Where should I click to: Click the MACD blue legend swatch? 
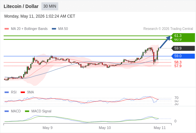tap(7, 111)
